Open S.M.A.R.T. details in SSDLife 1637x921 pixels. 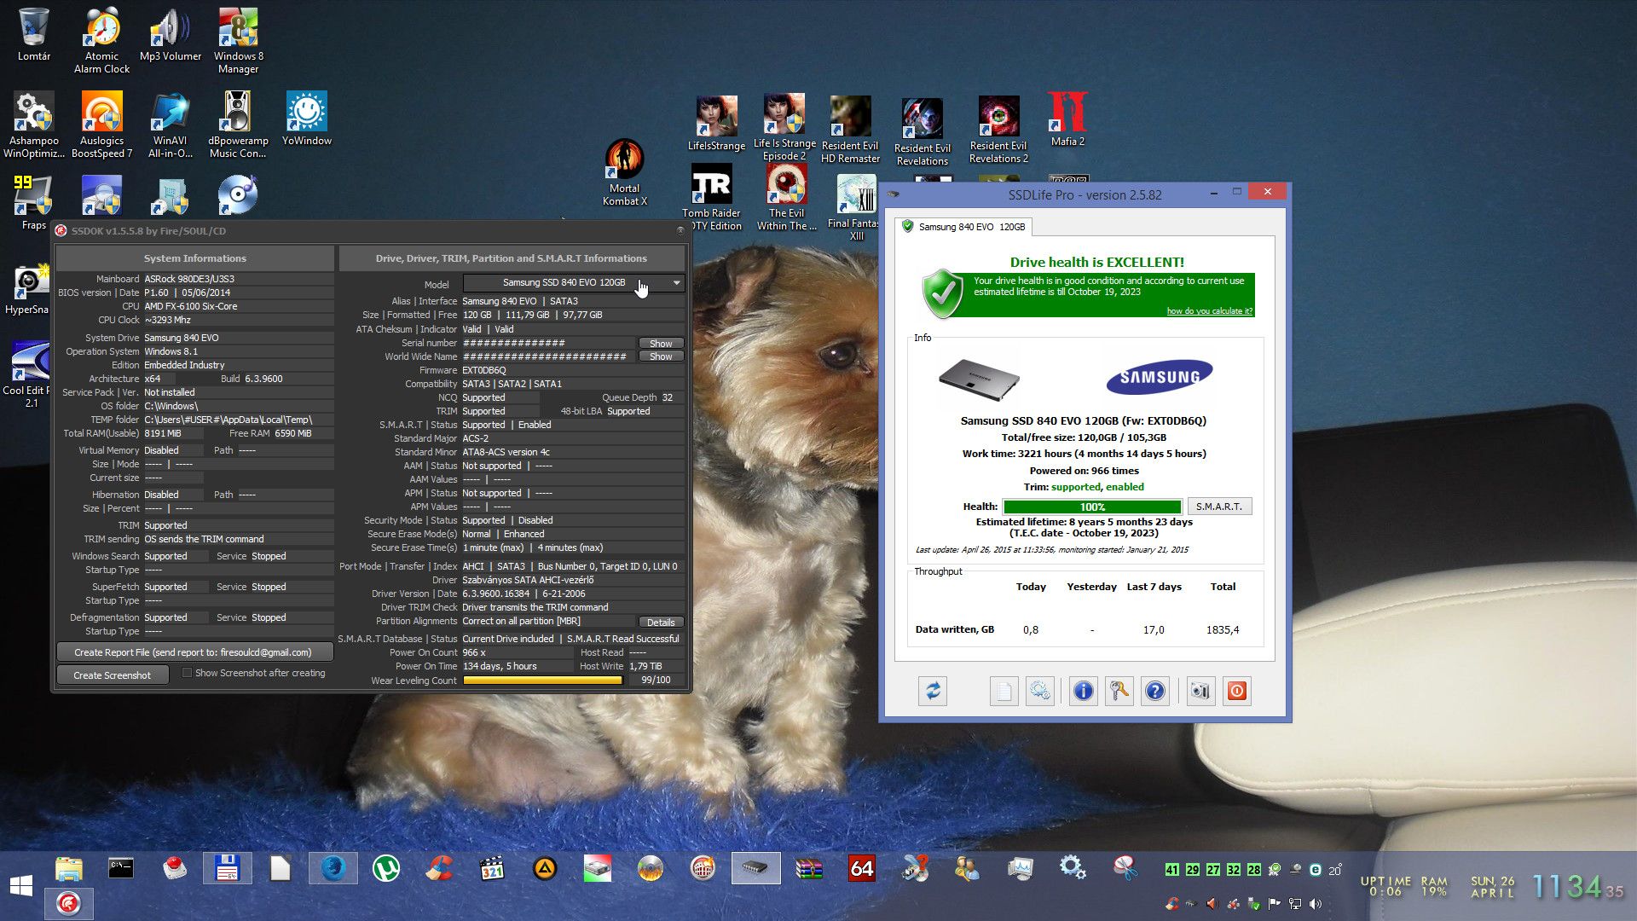[1218, 507]
